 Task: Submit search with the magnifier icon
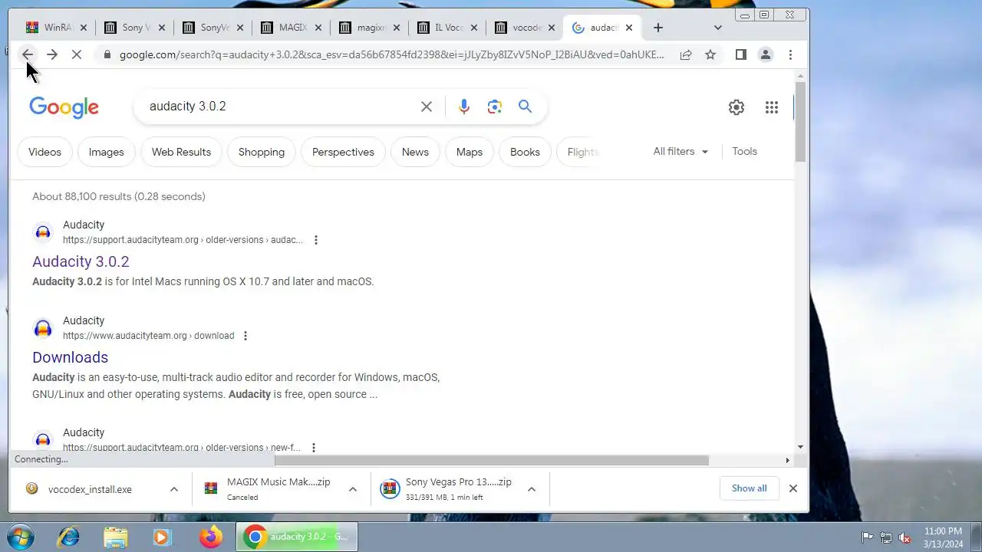click(525, 107)
